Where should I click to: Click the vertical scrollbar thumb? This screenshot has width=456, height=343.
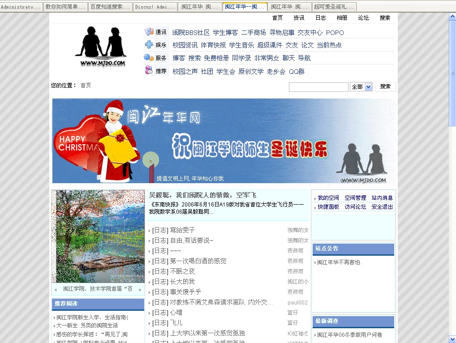click(x=452, y=73)
